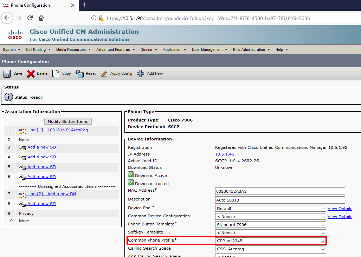
Task: Open the Help menu
Action: 282,50
